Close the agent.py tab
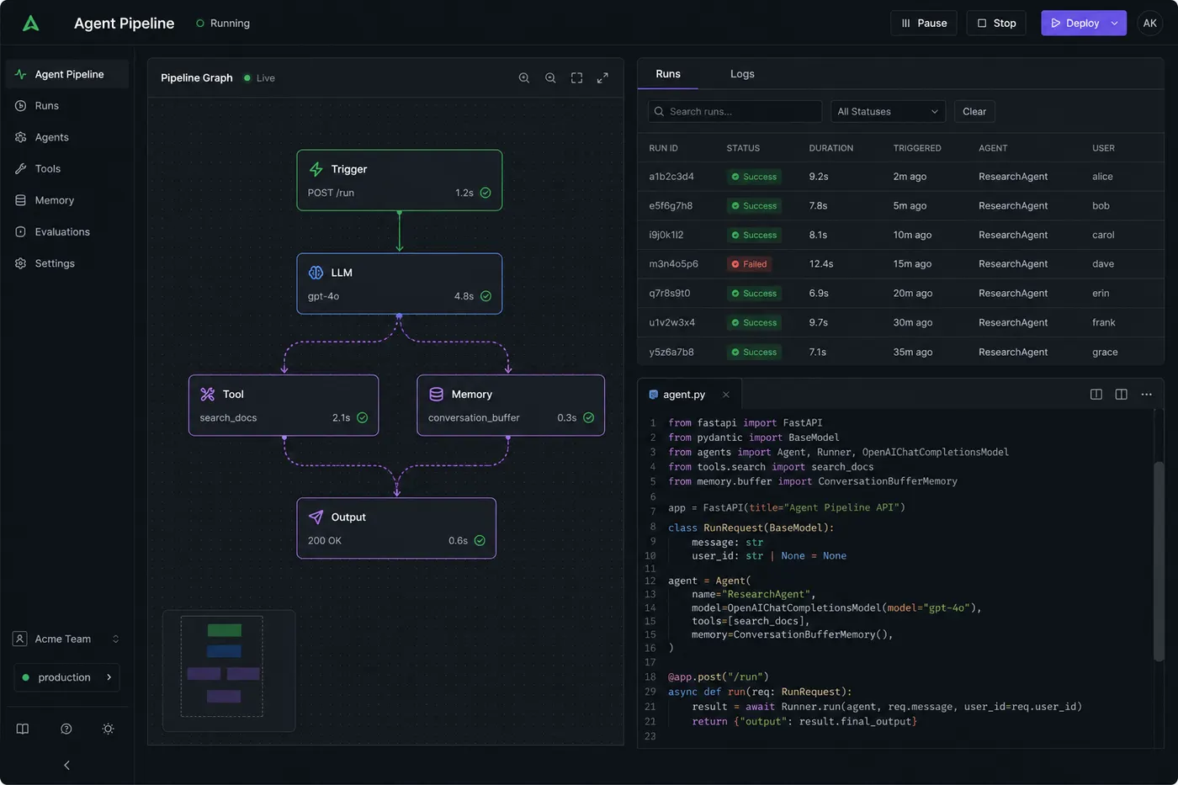1178x785 pixels. point(725,395)
